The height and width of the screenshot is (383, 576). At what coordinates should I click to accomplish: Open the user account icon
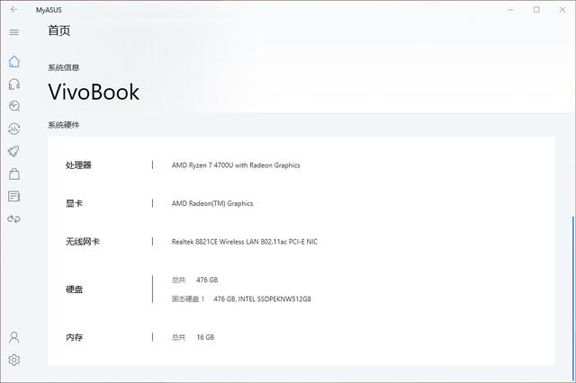click(x=14, y=337)
